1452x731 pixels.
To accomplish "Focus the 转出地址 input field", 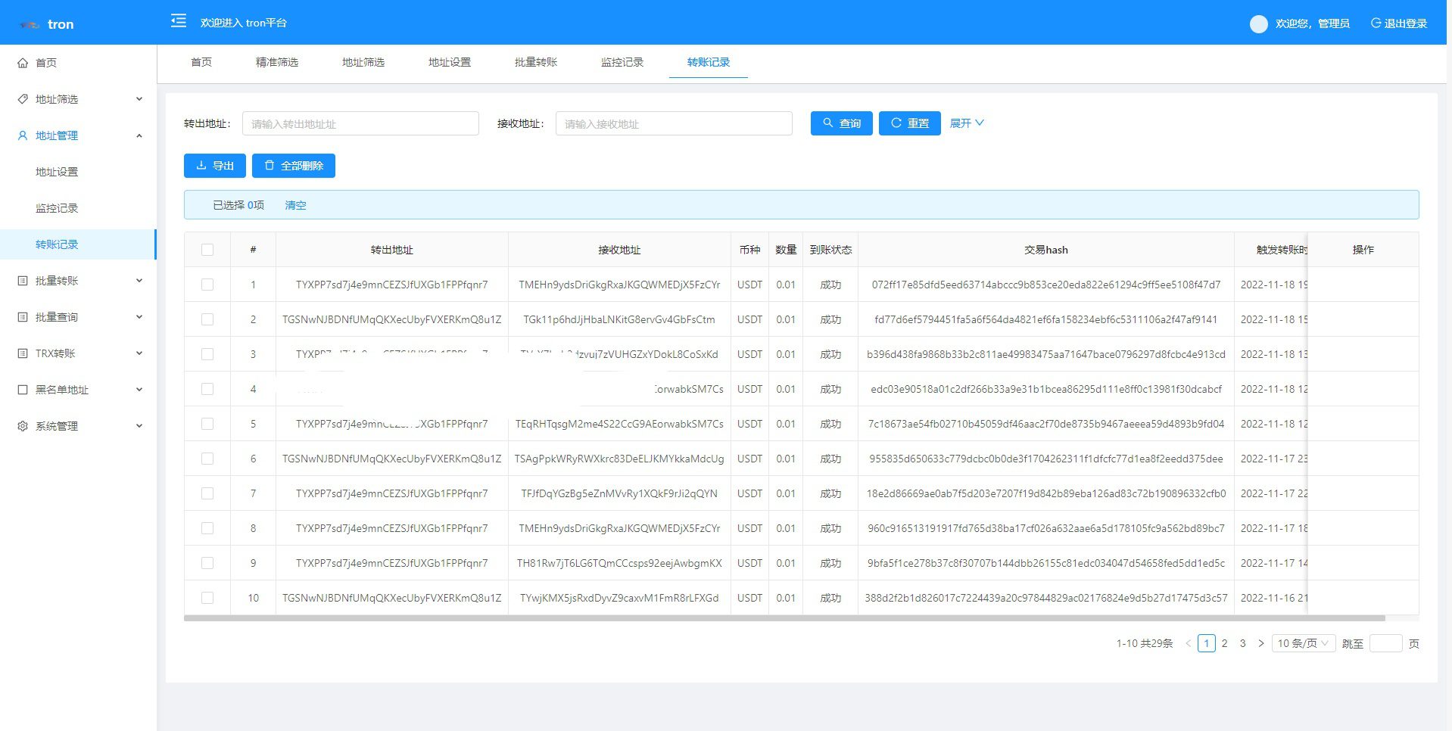I will tap(360, 124).
